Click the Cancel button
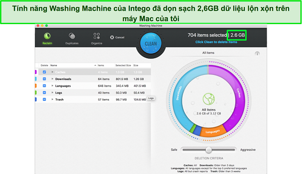This screenshot has width=302, height=174. 117,37
